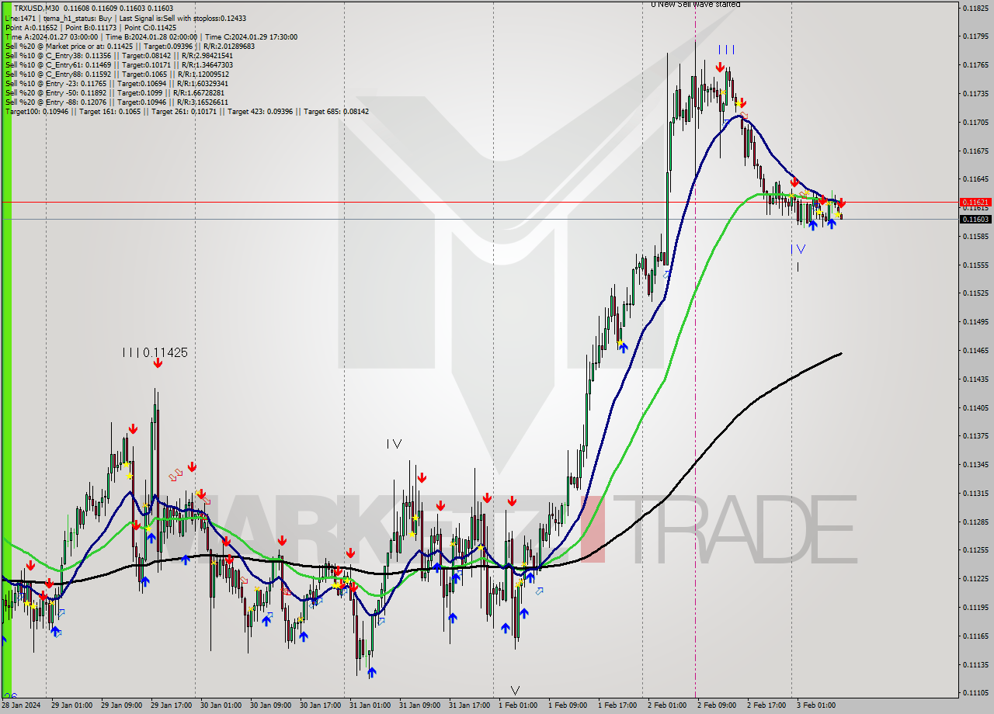Click the red horizontal line at 0.11621
Image resolution: width=994 pixels, height=714 pixels.
point(481,202)
